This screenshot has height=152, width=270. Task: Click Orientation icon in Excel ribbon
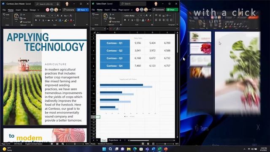point(168,16)
